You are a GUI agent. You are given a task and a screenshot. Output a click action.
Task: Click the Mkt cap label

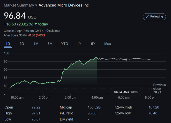66,107
